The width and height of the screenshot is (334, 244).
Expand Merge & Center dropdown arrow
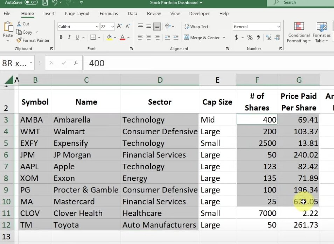point(224,38)
